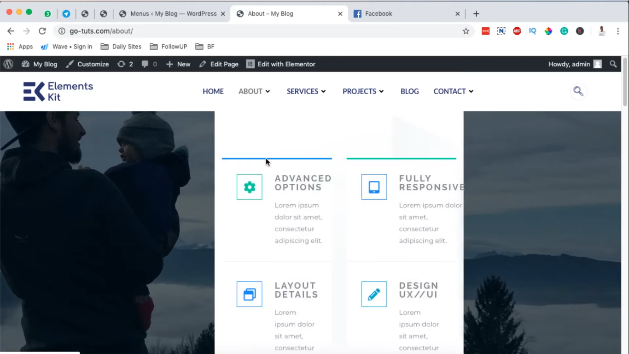This screenshot has width=629, height=354.
Task: Bookmark this page with the star icon
Action: tap(466, 31)
